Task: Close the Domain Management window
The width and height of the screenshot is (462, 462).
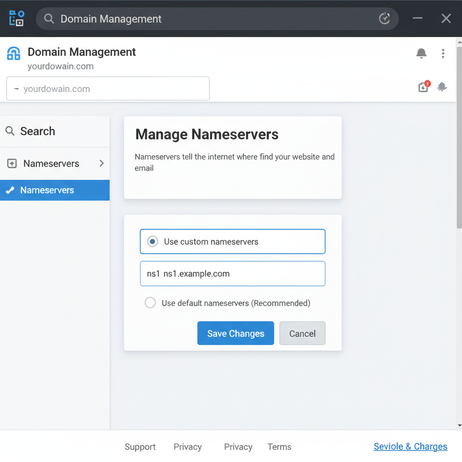Action: [446, 18]
